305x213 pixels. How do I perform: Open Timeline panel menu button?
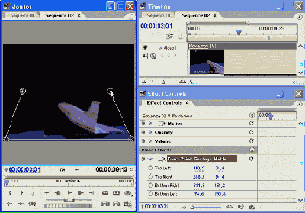coord(300,17)
